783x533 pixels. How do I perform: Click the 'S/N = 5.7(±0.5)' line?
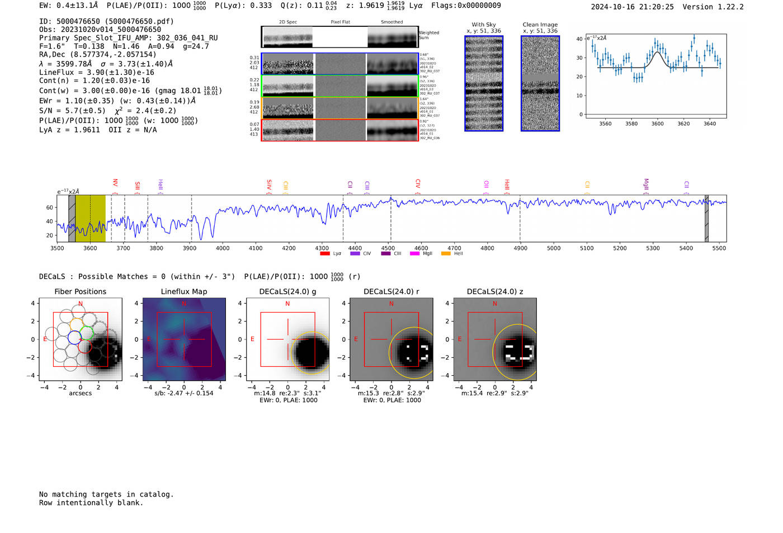108,110
